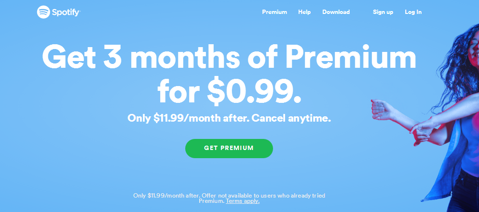Select Sign up in the header

tap(383, 12)
